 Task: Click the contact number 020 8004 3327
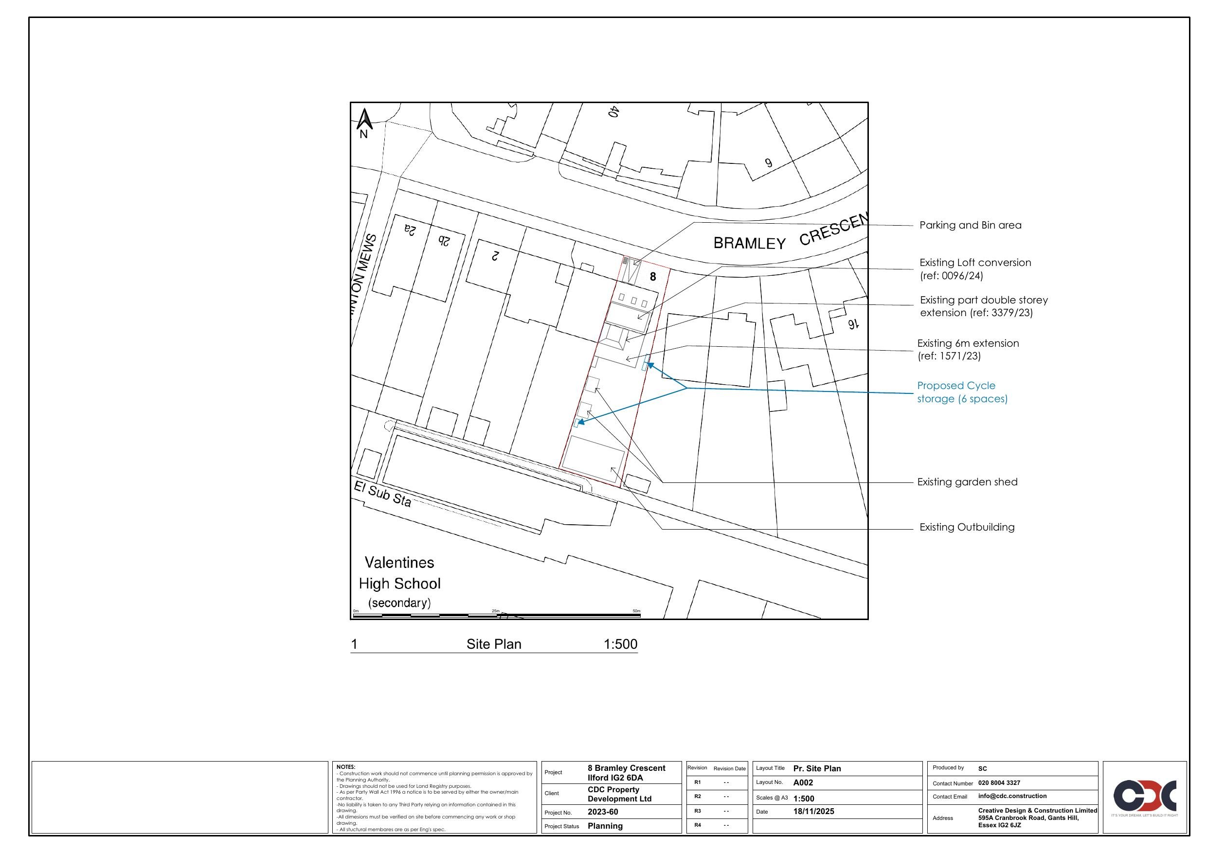click(x=999, y=783)
